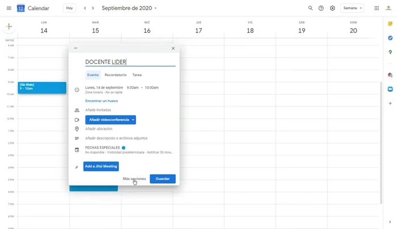Image resolution: width=397 pixels, height=229 pixels.
Task: Go to previous week arrow
Action: click(85, 8)
